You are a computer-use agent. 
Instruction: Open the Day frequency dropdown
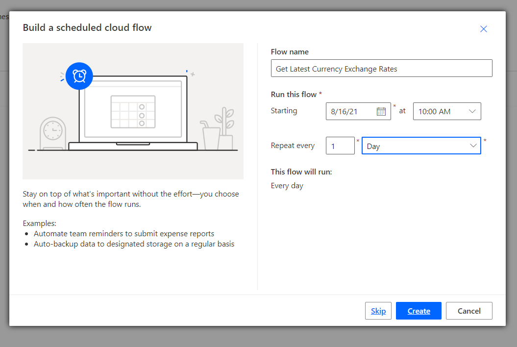pyautogui.click(x=421, y=146)
